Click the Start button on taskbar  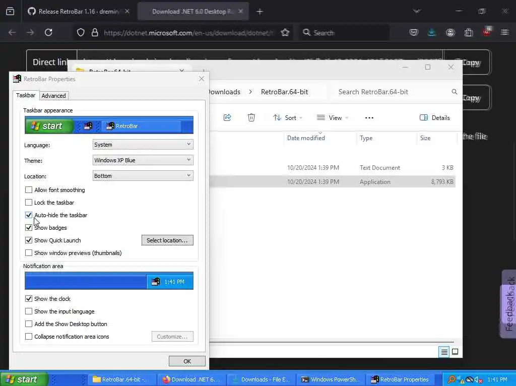tap(24, 379)
